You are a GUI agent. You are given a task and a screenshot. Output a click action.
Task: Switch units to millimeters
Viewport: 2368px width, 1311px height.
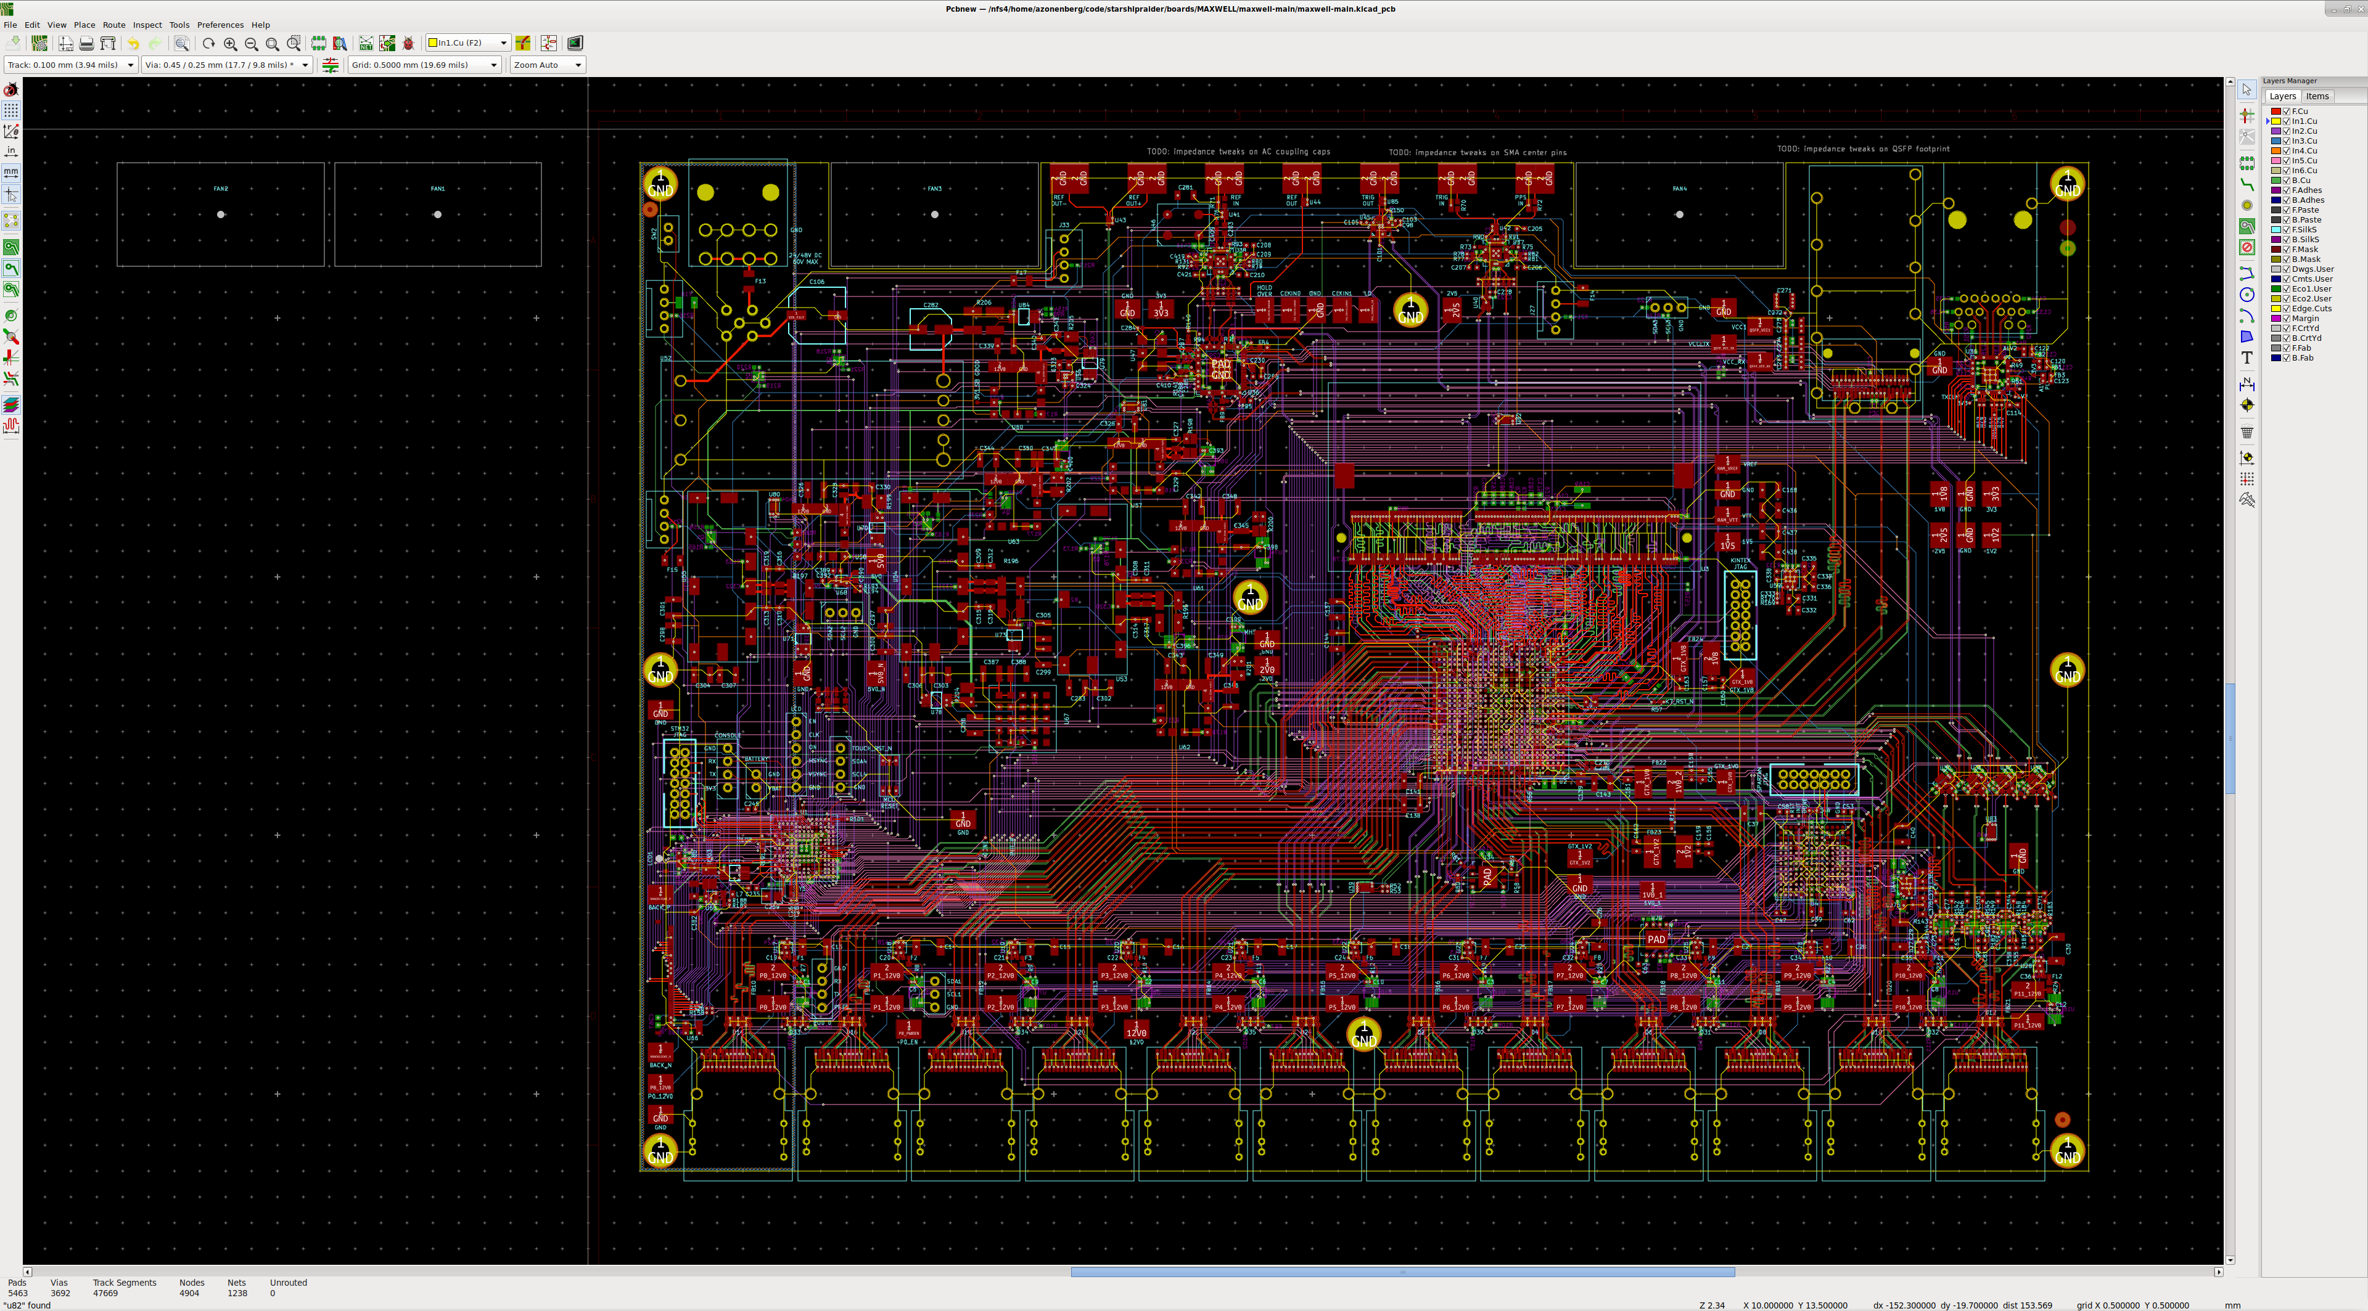coord(11,173)
